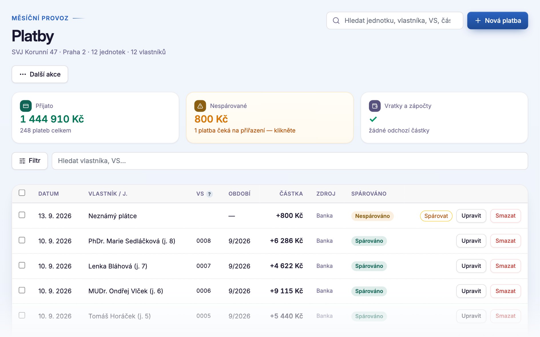
Task: Click the Vratky a zápočty wallet icon
Action: 375,106
